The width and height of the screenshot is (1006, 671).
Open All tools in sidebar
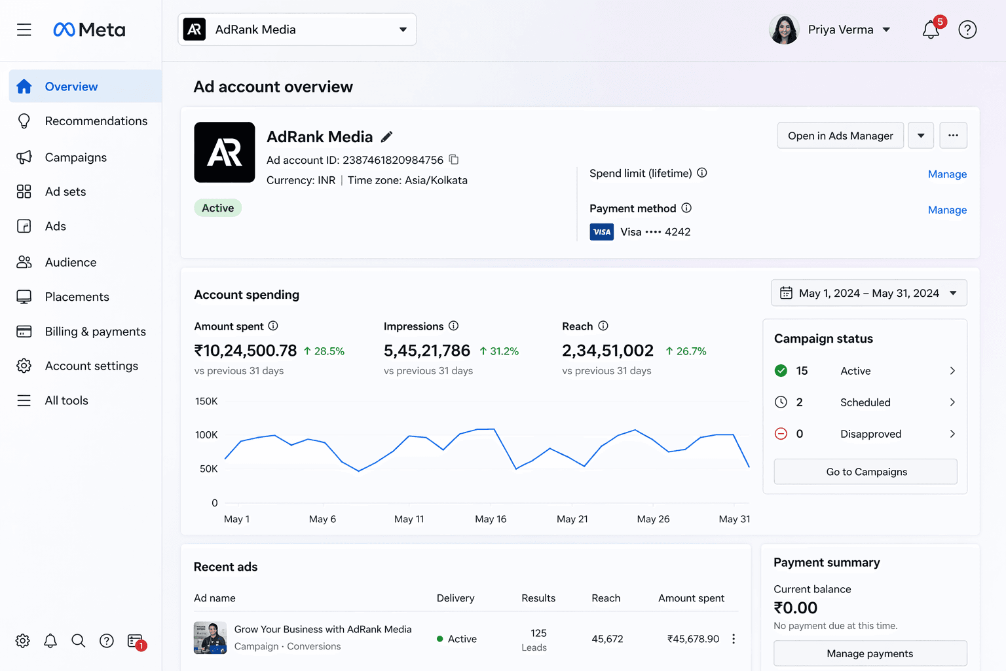[85, 400]
